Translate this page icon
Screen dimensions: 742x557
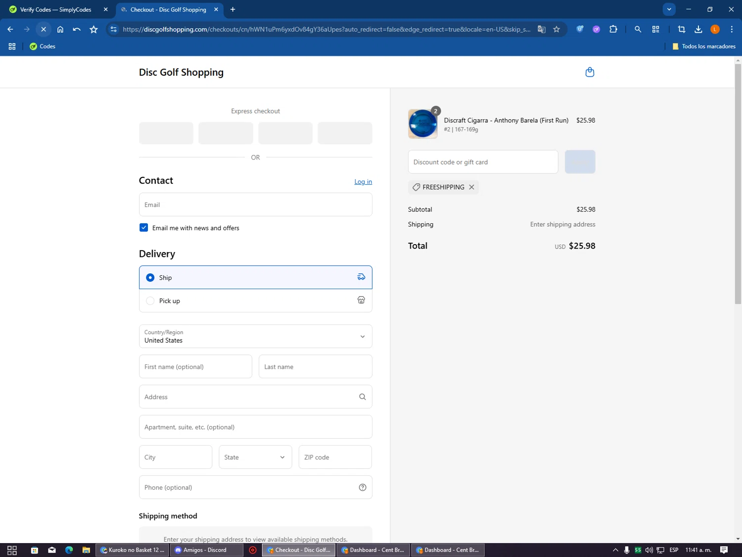542,29
